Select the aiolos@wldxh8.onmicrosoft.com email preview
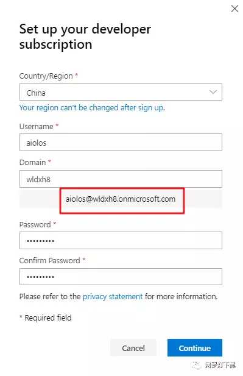 point(121,199)
